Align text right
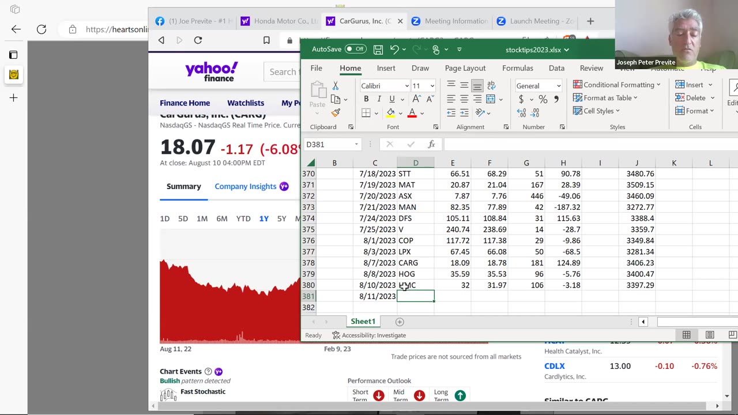Screen dimensions: 738x415 pyautogui.click(x=477, y=99)
